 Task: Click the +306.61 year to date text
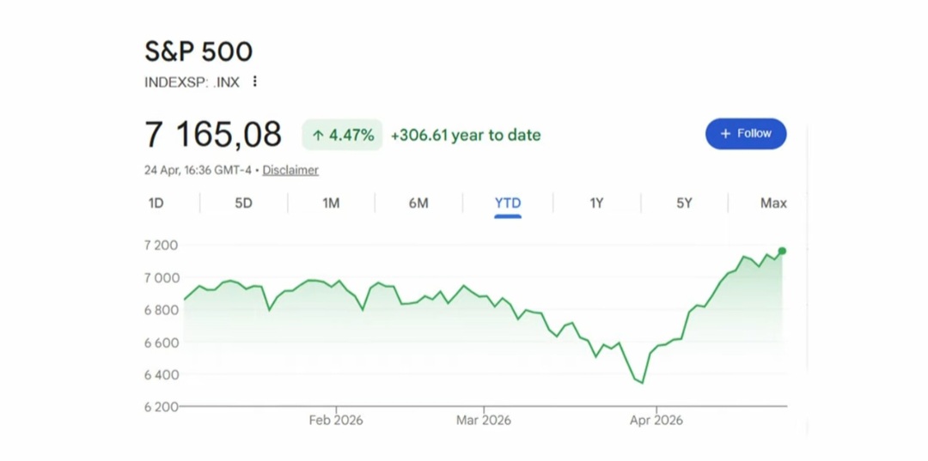pyautogui.click(x=466, y=135)
